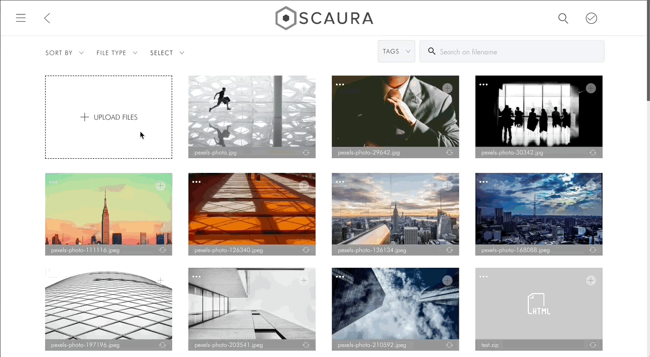Click the circled checkmark icon in header
This screenshot has width=650, height=357.
point(591,18)
